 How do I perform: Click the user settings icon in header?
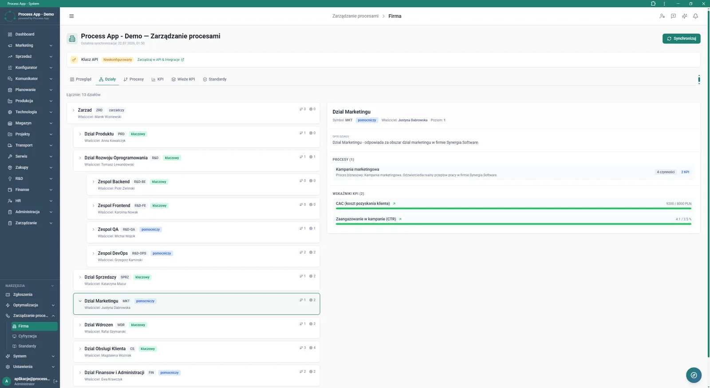662,16
